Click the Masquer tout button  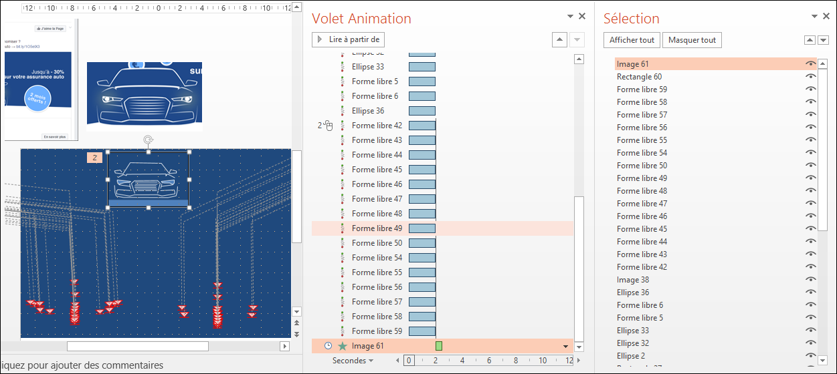click(692, 40)
